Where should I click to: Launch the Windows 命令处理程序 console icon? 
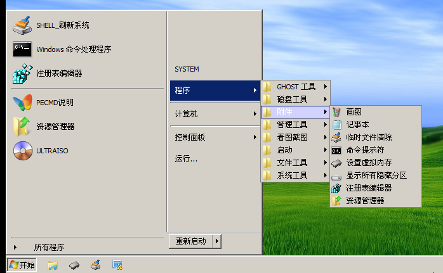point(22,49)
